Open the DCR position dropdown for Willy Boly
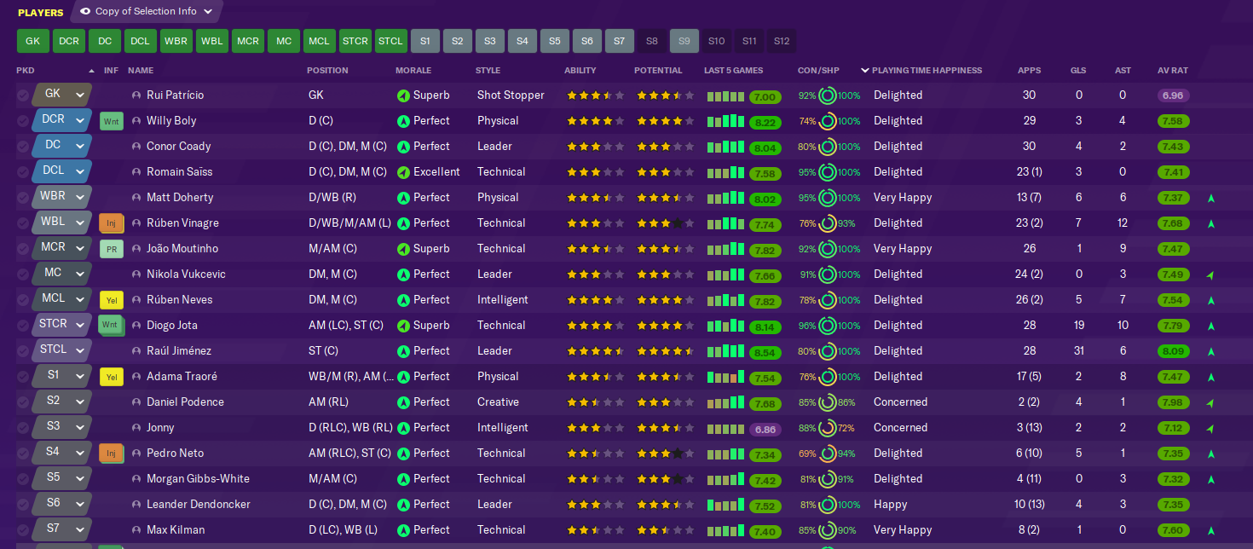The height and width of the screenshot is (549, 1253). tap(81, 121)
